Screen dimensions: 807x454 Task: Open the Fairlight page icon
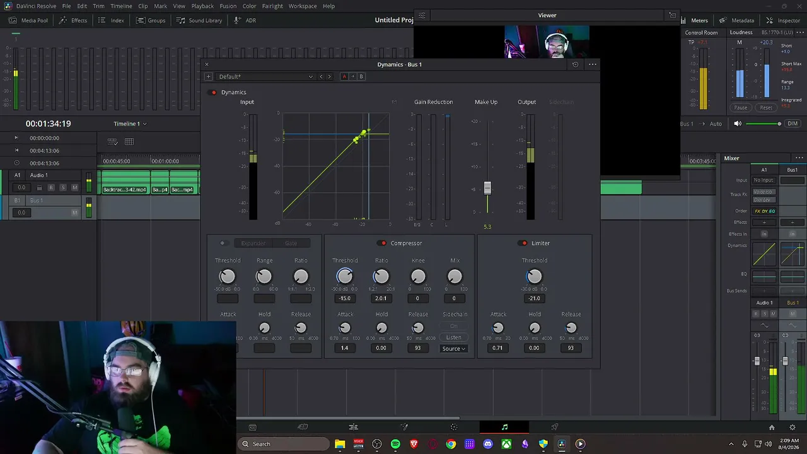[x=504, y=427]
